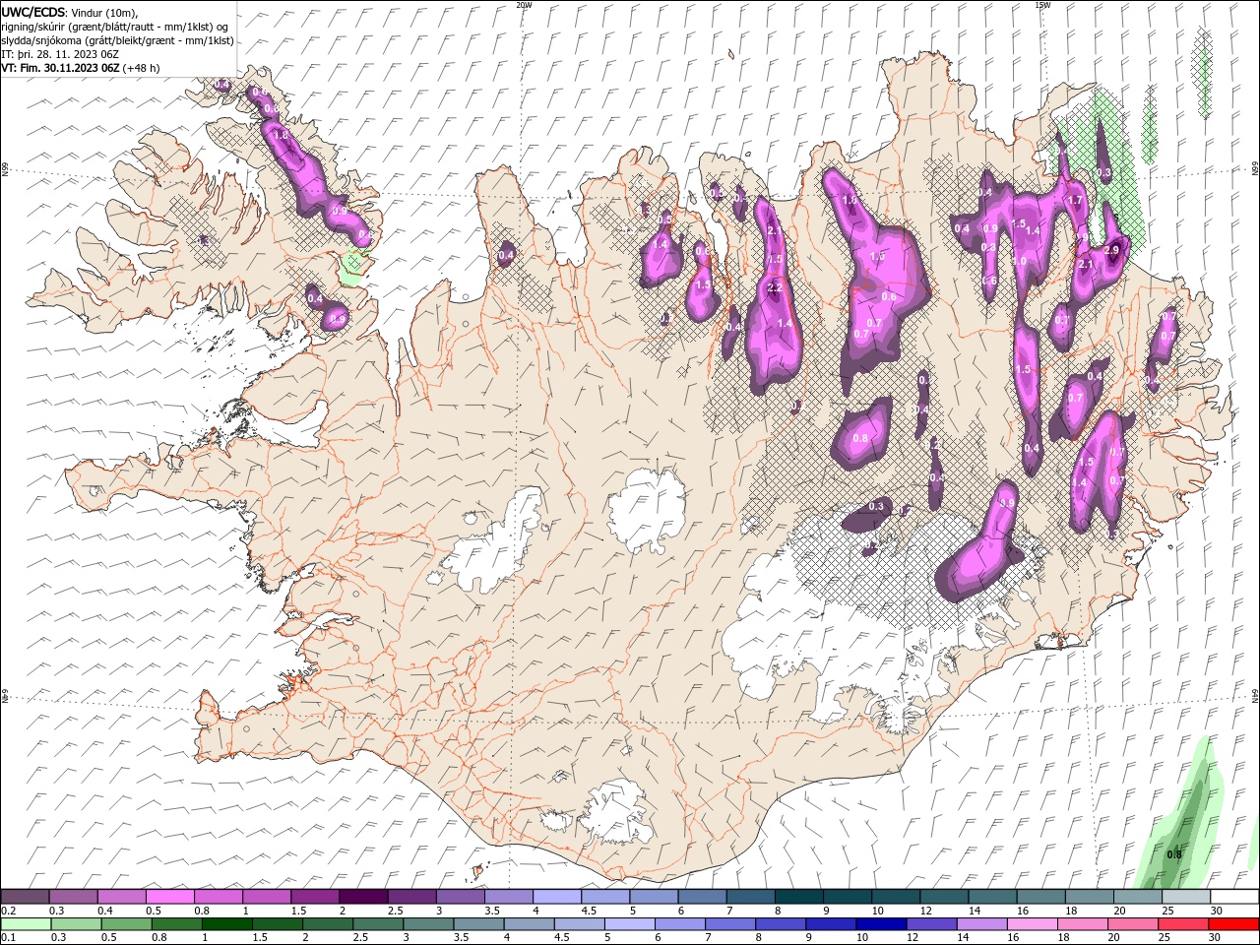Screen dimensions: 1260x945
Task: Pick the snow scale swatch between 18 and 20
Action: 1088,897
